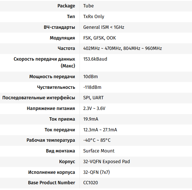
Task: Select the 'Surface Mount' mounting value
Action: 99,151
